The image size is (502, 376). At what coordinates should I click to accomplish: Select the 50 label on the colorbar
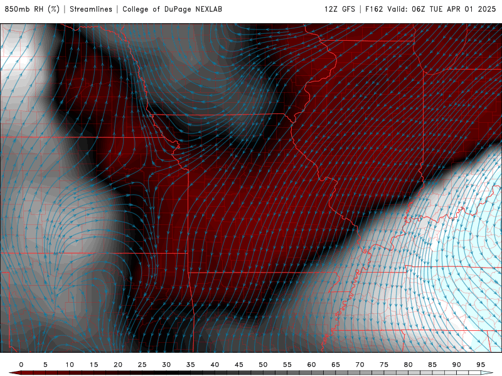(x=263, y=365)
